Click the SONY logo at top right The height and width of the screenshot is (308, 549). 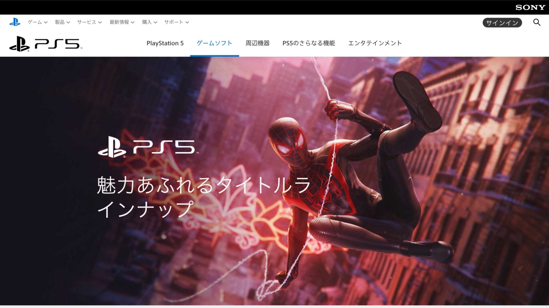tap(530, 7)
